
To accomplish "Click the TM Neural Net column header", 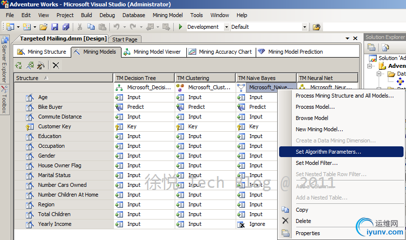I will (x=327, y=78).
